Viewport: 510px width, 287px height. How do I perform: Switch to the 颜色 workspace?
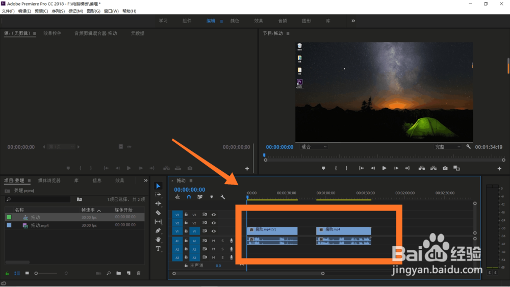[235, 21]
